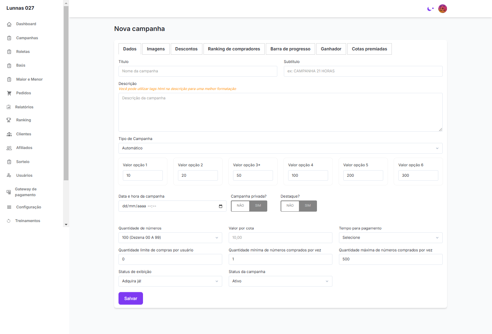Open the Tempo para pagamento dropdown
The image size is (492, 334).
(390, 238)
